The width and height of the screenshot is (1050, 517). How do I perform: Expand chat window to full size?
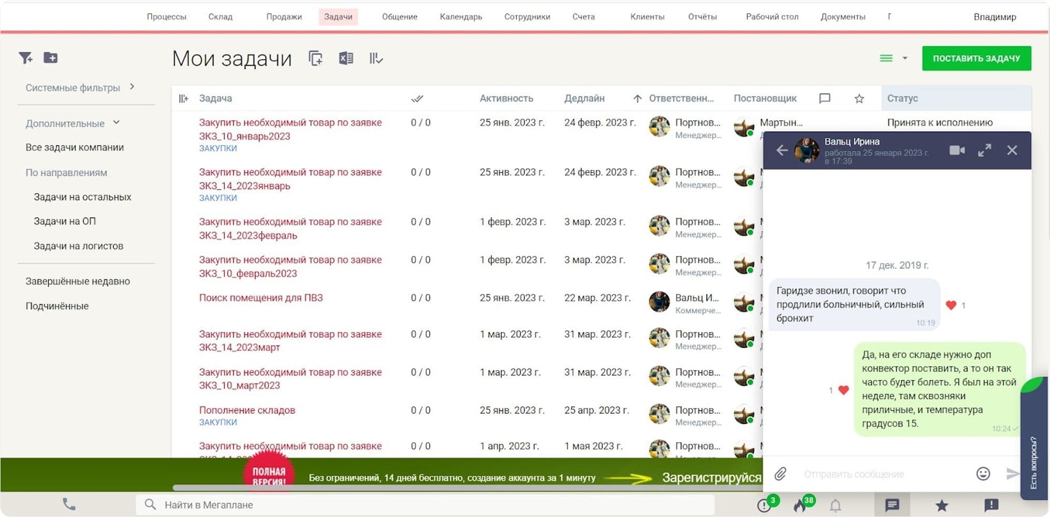coord(984,151)
